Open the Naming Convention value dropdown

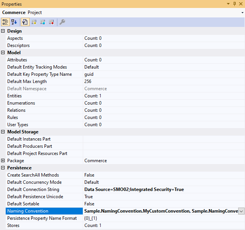pyautogui.click(x=241, y=211)
